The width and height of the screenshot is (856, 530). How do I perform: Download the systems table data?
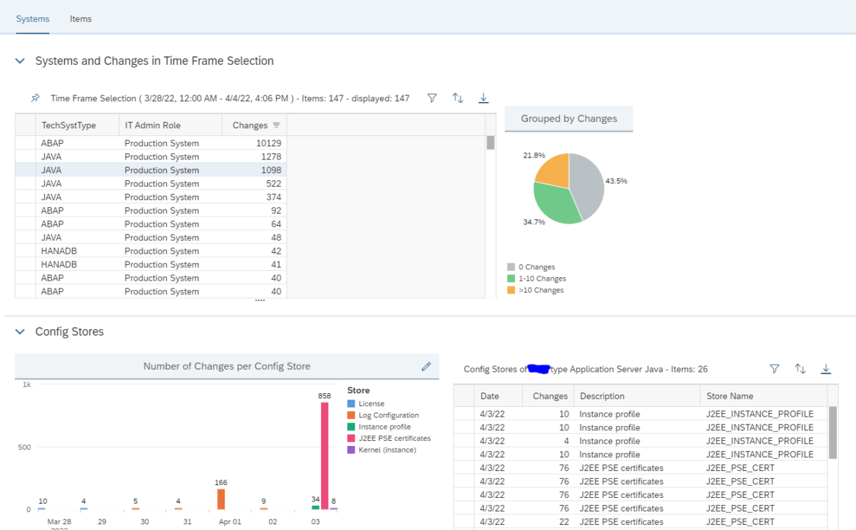tap(483, 98)
